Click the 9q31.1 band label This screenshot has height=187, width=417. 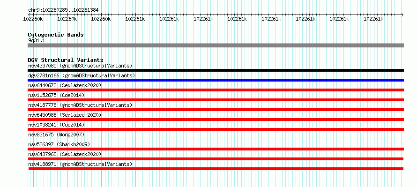tap(37, 40)
